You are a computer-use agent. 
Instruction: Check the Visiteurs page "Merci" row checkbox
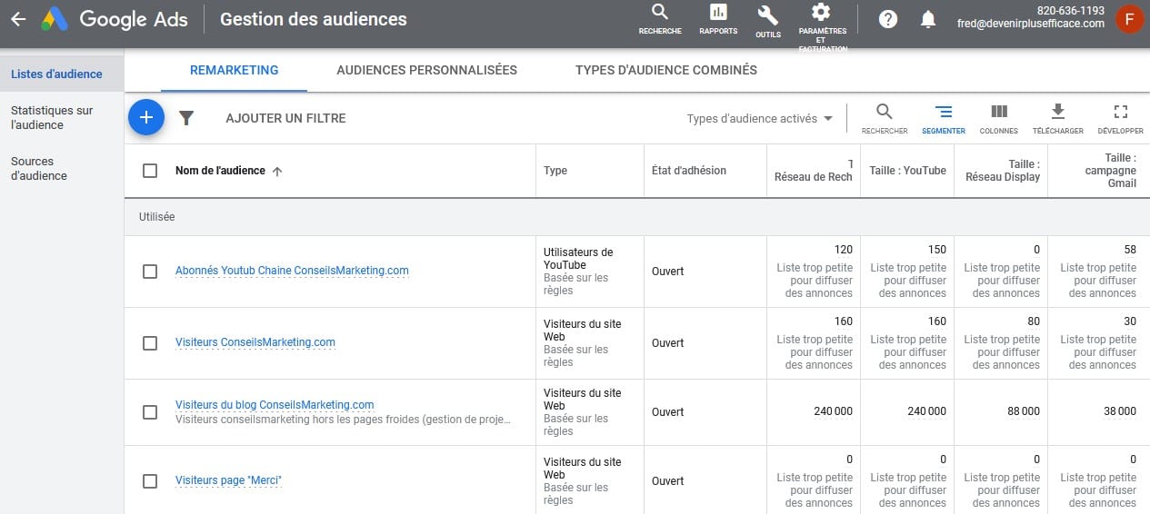(x=150, y=481)
